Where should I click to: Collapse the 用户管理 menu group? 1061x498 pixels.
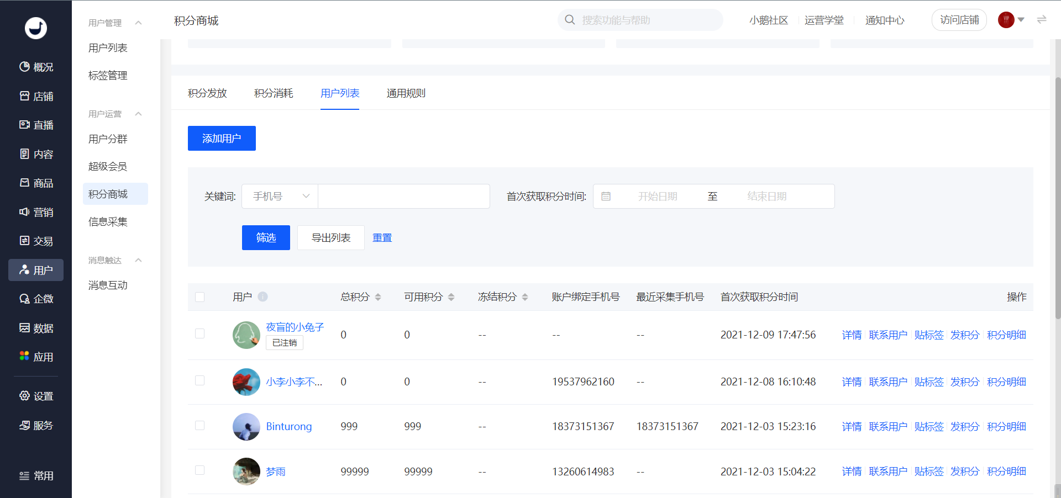[x=139, y=23]
